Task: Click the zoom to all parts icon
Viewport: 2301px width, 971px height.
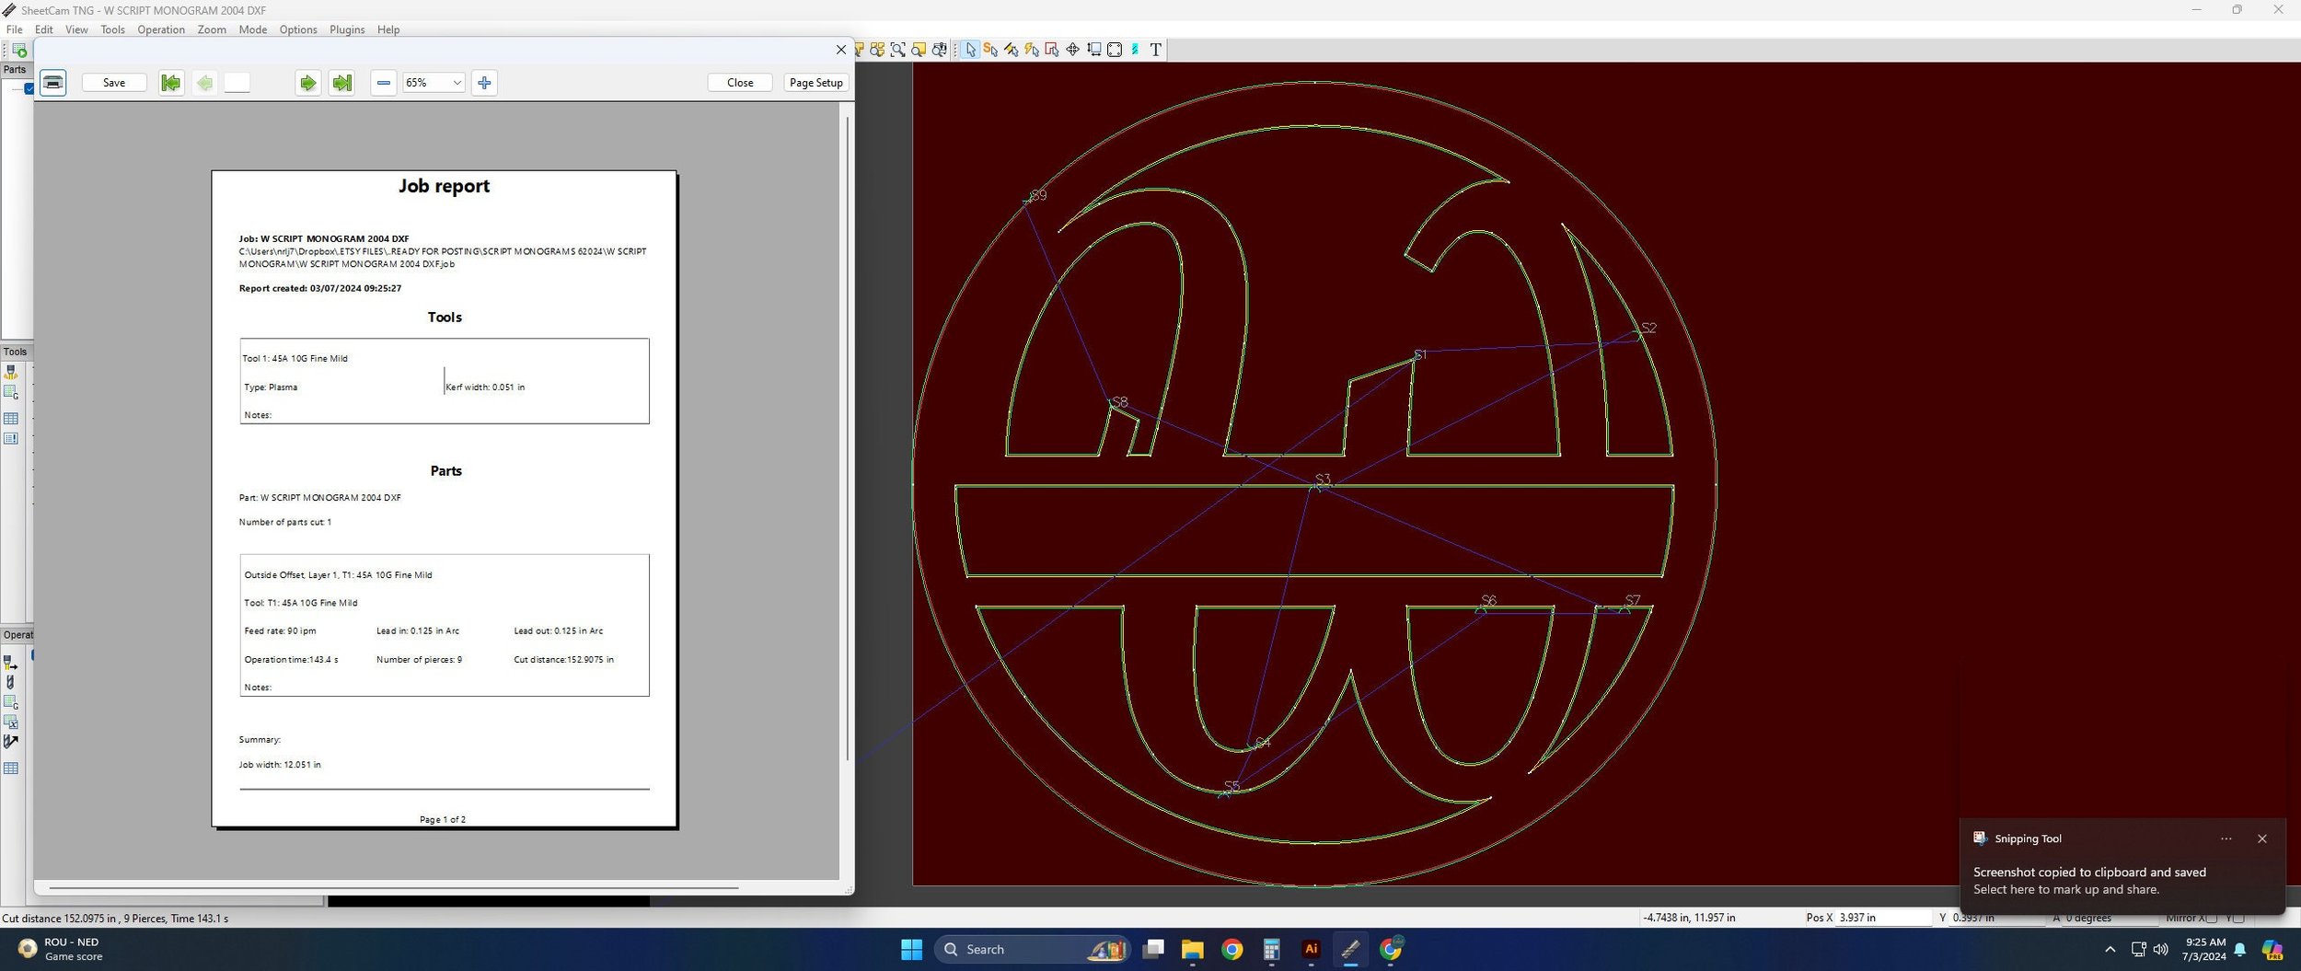Action: 877,50
